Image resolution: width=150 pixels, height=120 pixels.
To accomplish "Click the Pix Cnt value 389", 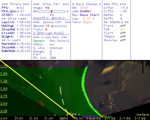I will 53,58.
